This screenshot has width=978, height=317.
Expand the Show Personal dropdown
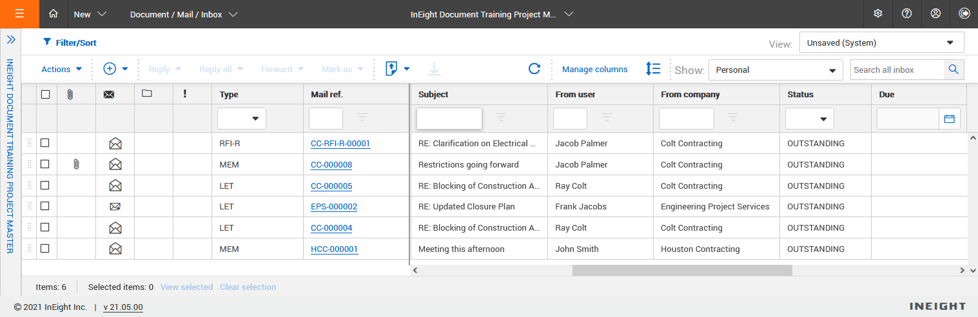point(775,70)
